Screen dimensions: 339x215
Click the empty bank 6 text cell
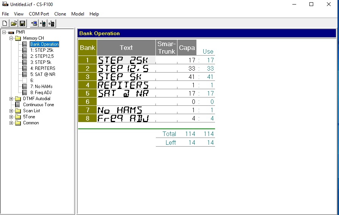(126, 102)
